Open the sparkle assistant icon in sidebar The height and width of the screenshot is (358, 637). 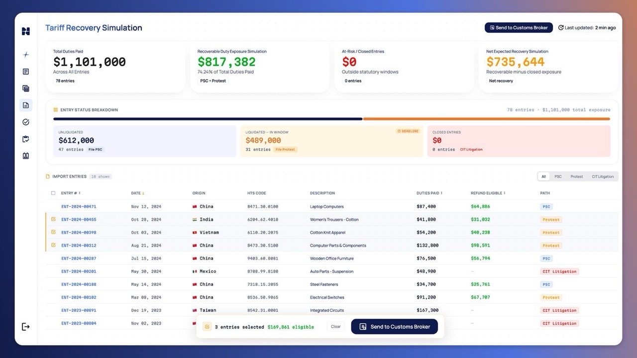coord(26,55)
